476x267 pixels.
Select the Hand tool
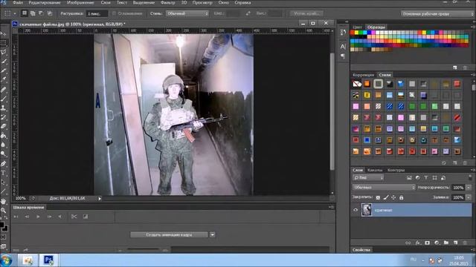(x=4, y=201)
